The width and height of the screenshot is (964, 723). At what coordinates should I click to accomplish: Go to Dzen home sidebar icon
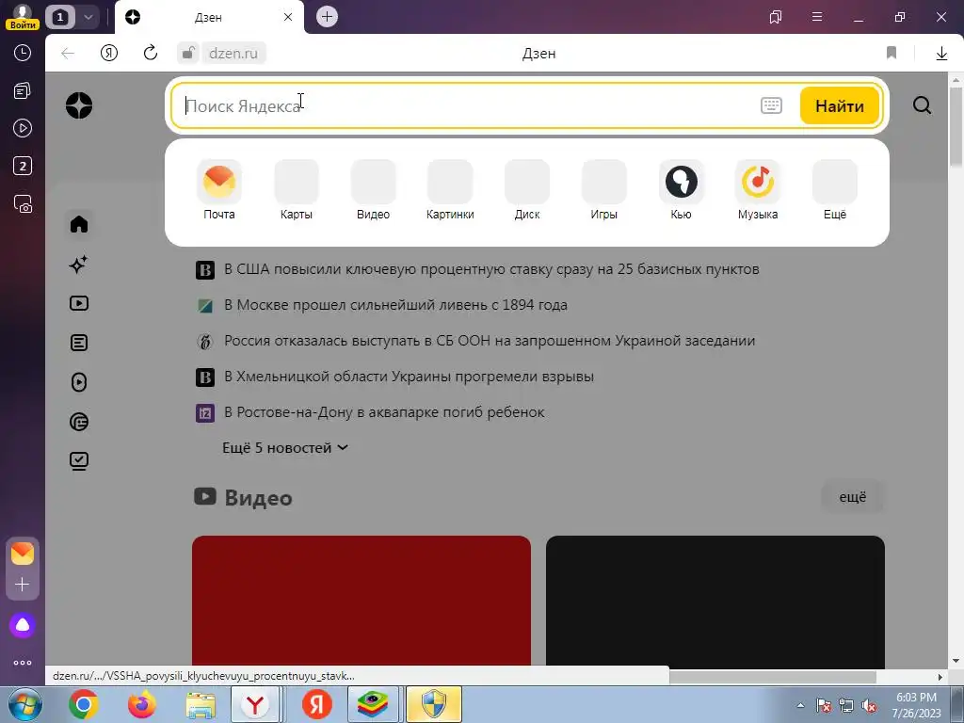[x=79, y=224]
